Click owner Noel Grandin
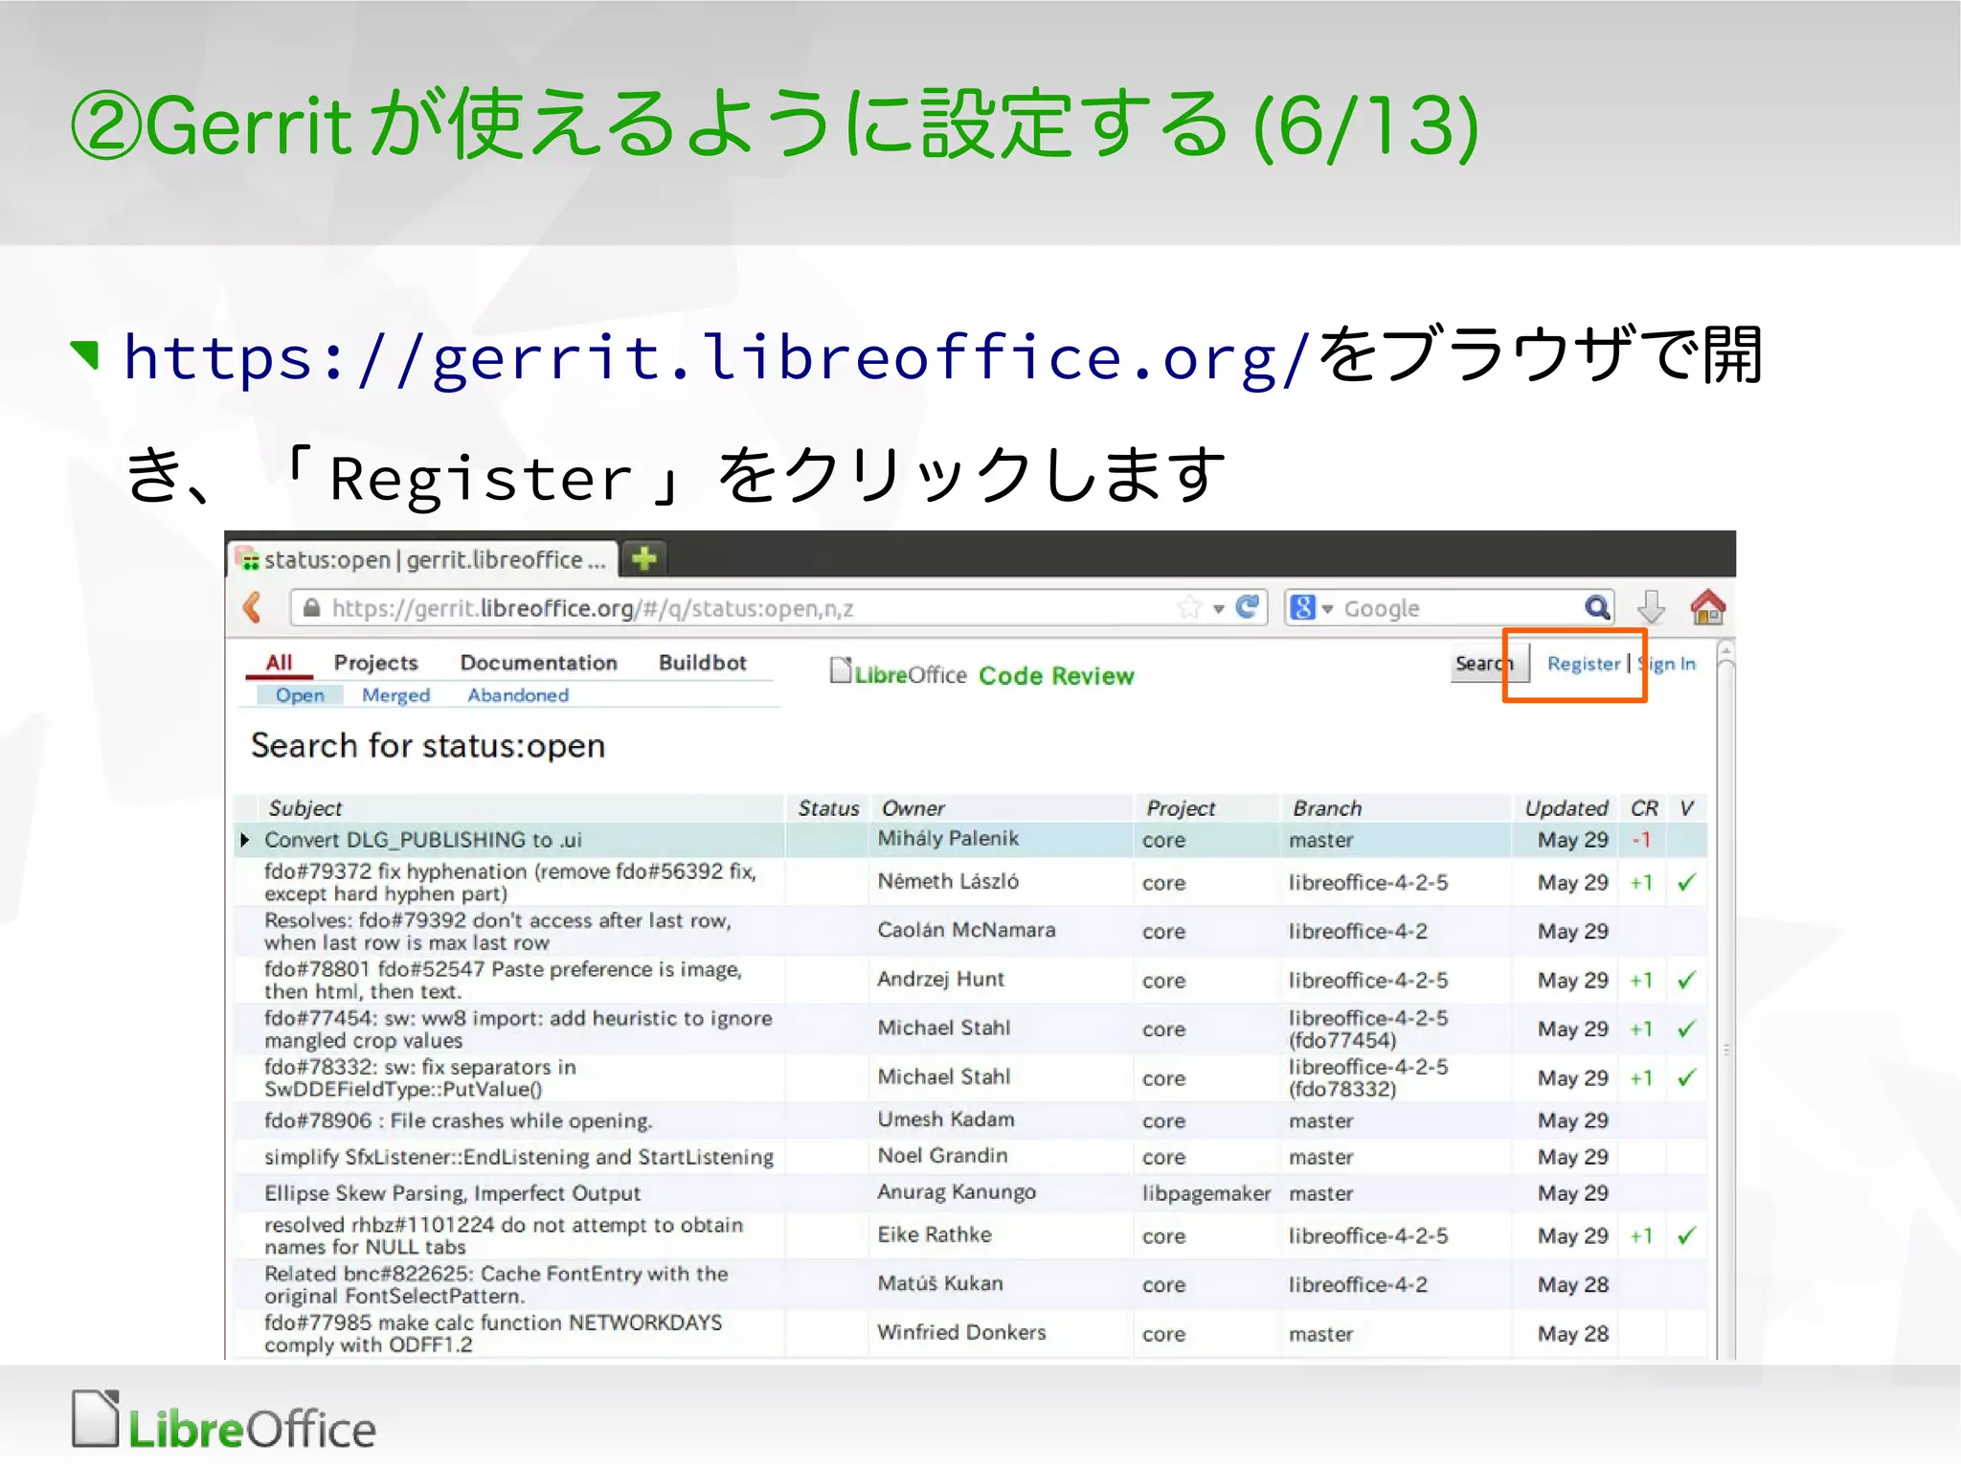The image size is (1961, 1470). 942,1155
